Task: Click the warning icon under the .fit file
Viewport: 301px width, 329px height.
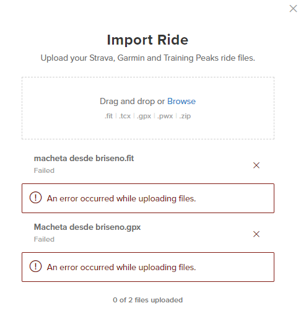Action: pyautogui.click(x=36, y=198)
